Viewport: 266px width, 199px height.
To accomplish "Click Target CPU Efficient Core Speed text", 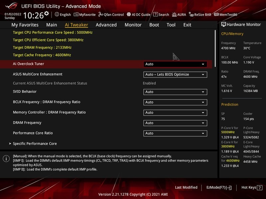I will [48, 40].
